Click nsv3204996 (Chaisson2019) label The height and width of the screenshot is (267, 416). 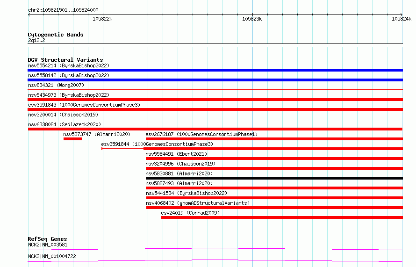[x=181, y=164]
